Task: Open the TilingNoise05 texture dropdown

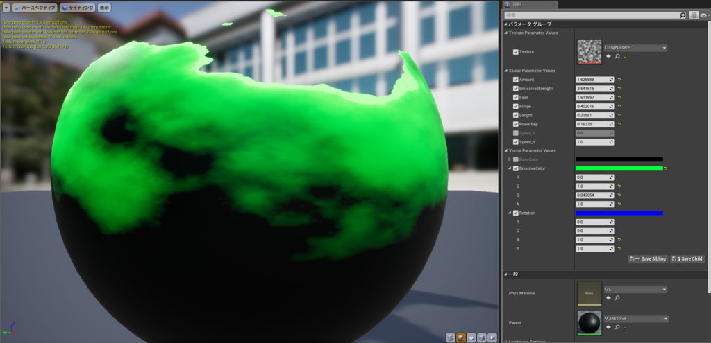Action: pos(635,48)
